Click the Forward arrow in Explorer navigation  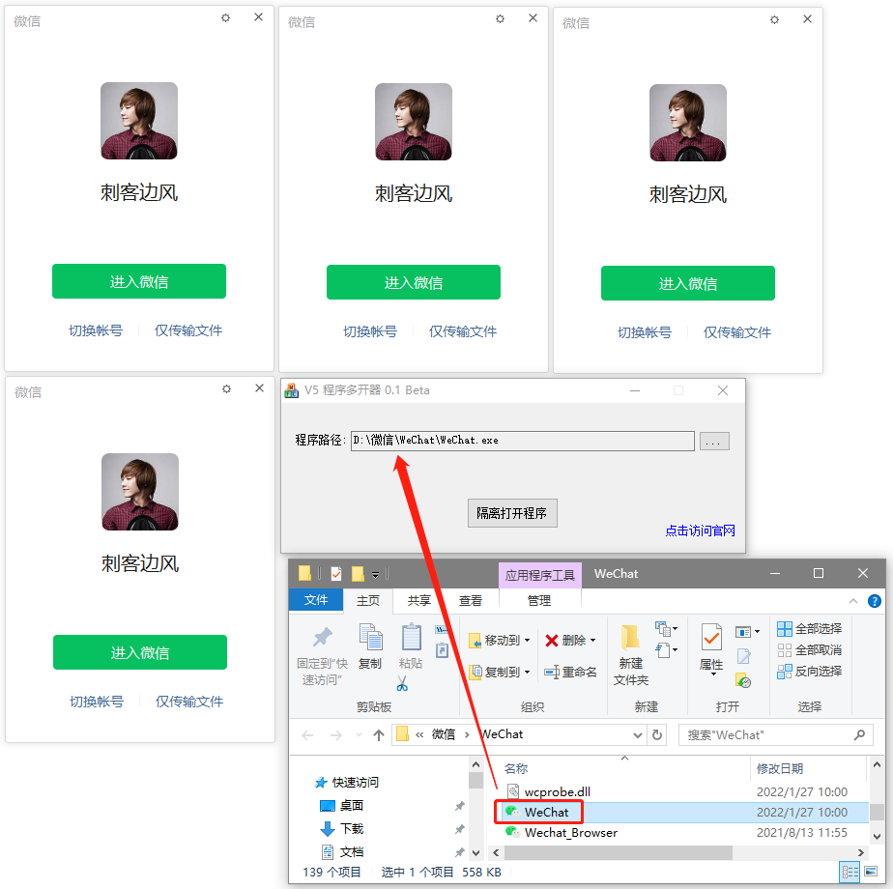pyautogui.click(x=336, y=735)
